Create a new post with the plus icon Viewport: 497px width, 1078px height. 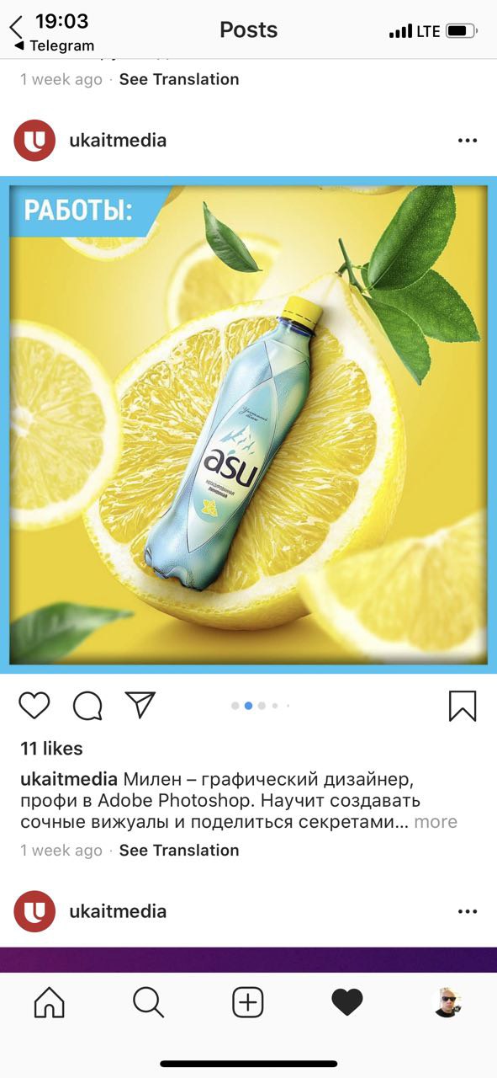(248, 1002)
